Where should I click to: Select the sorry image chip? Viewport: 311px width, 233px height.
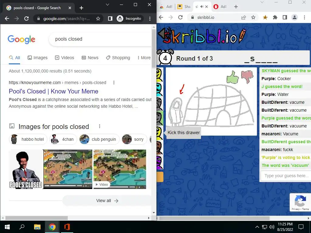click(134, 139)
